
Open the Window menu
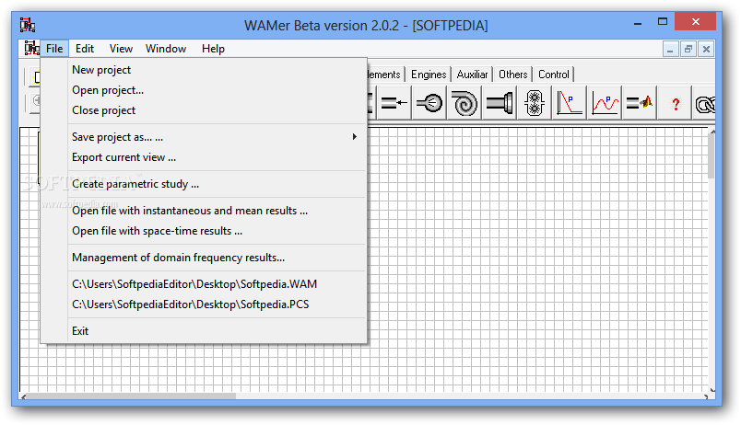[x=166, y=49]
